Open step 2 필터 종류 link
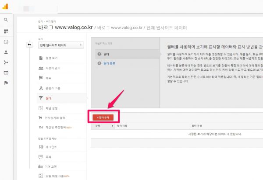Screen dimensions: 263x180 pos(109,63)
